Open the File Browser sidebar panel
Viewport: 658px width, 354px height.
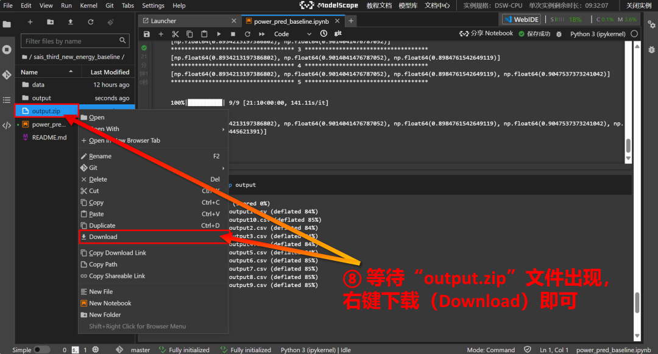point(7,24)
